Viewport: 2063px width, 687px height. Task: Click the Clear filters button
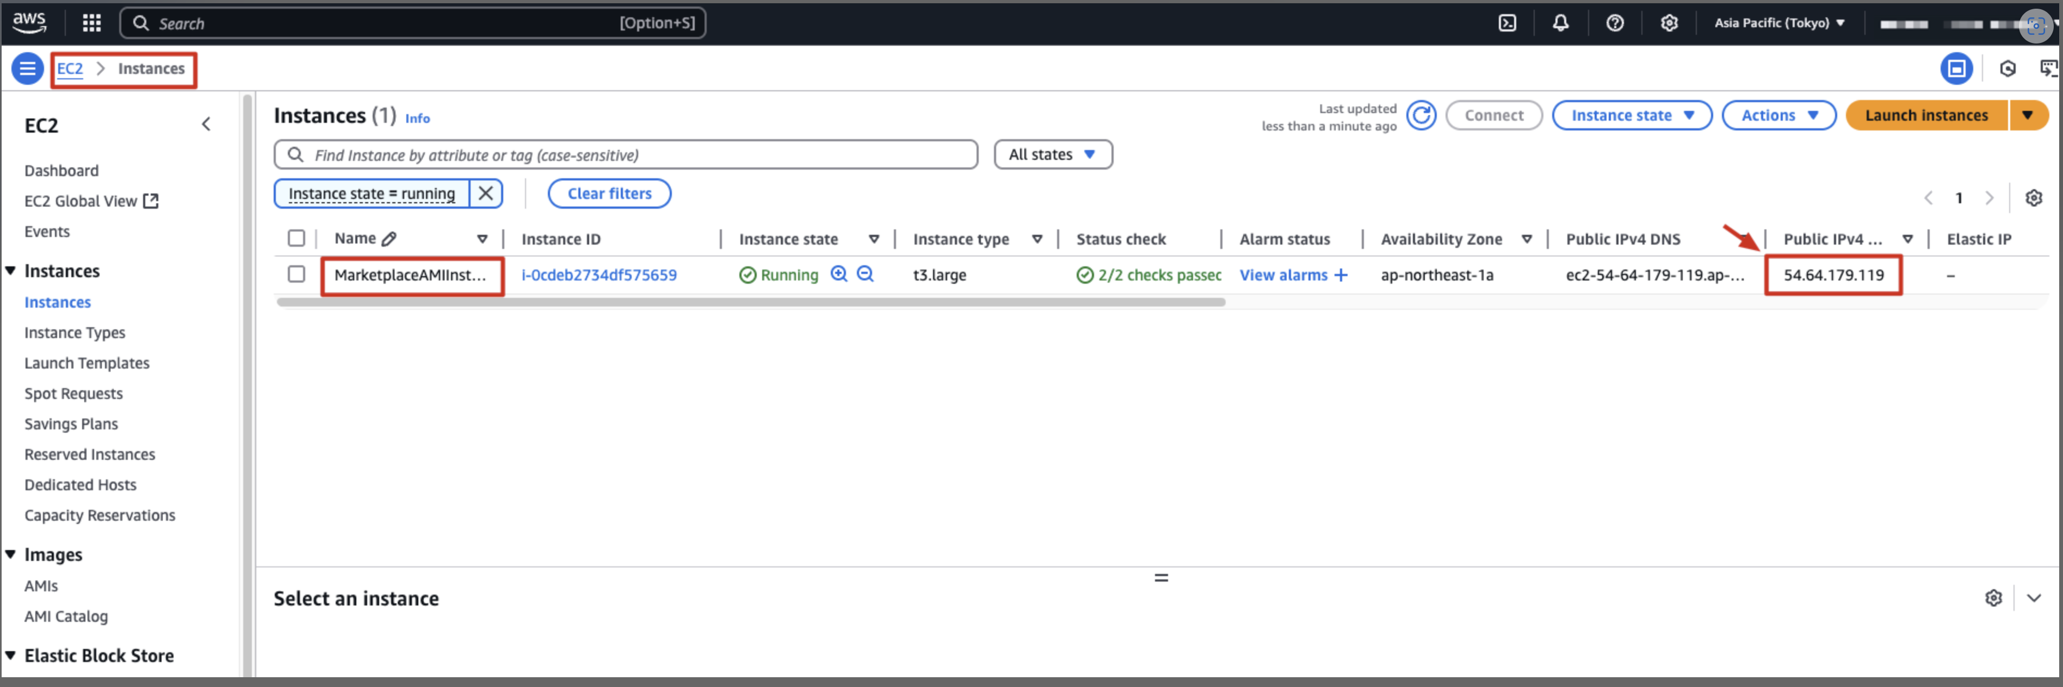click(609, 193)
